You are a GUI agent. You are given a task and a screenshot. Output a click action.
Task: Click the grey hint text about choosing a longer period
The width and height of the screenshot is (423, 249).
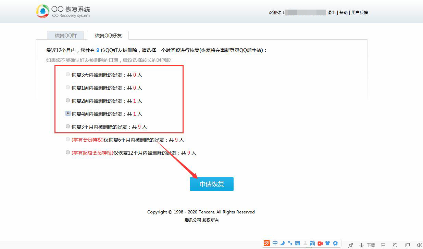[x=109, y=60]
